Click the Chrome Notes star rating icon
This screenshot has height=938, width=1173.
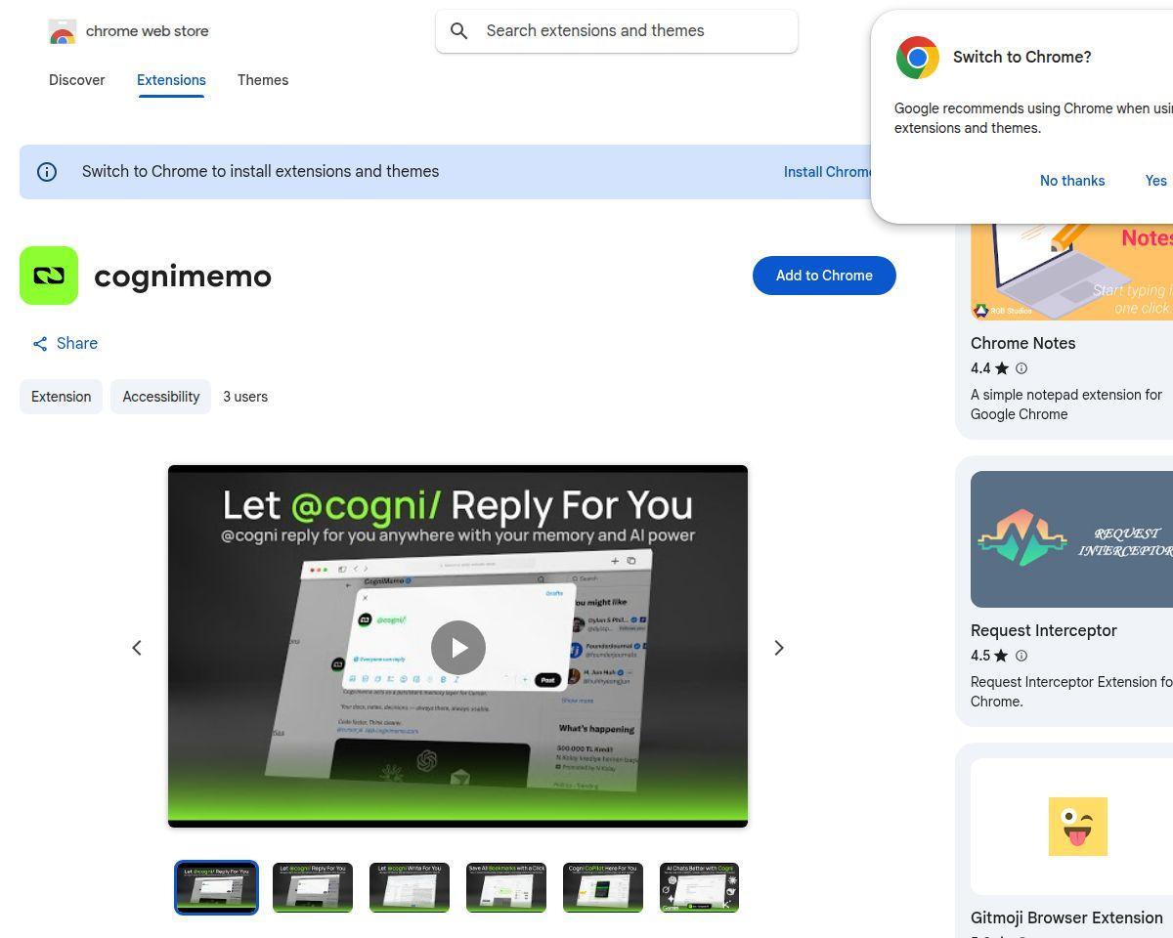1001,368
